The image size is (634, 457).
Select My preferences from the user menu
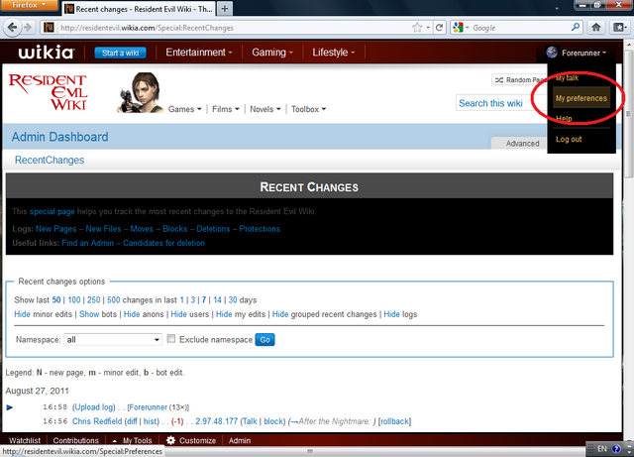(x=581, y=98)
